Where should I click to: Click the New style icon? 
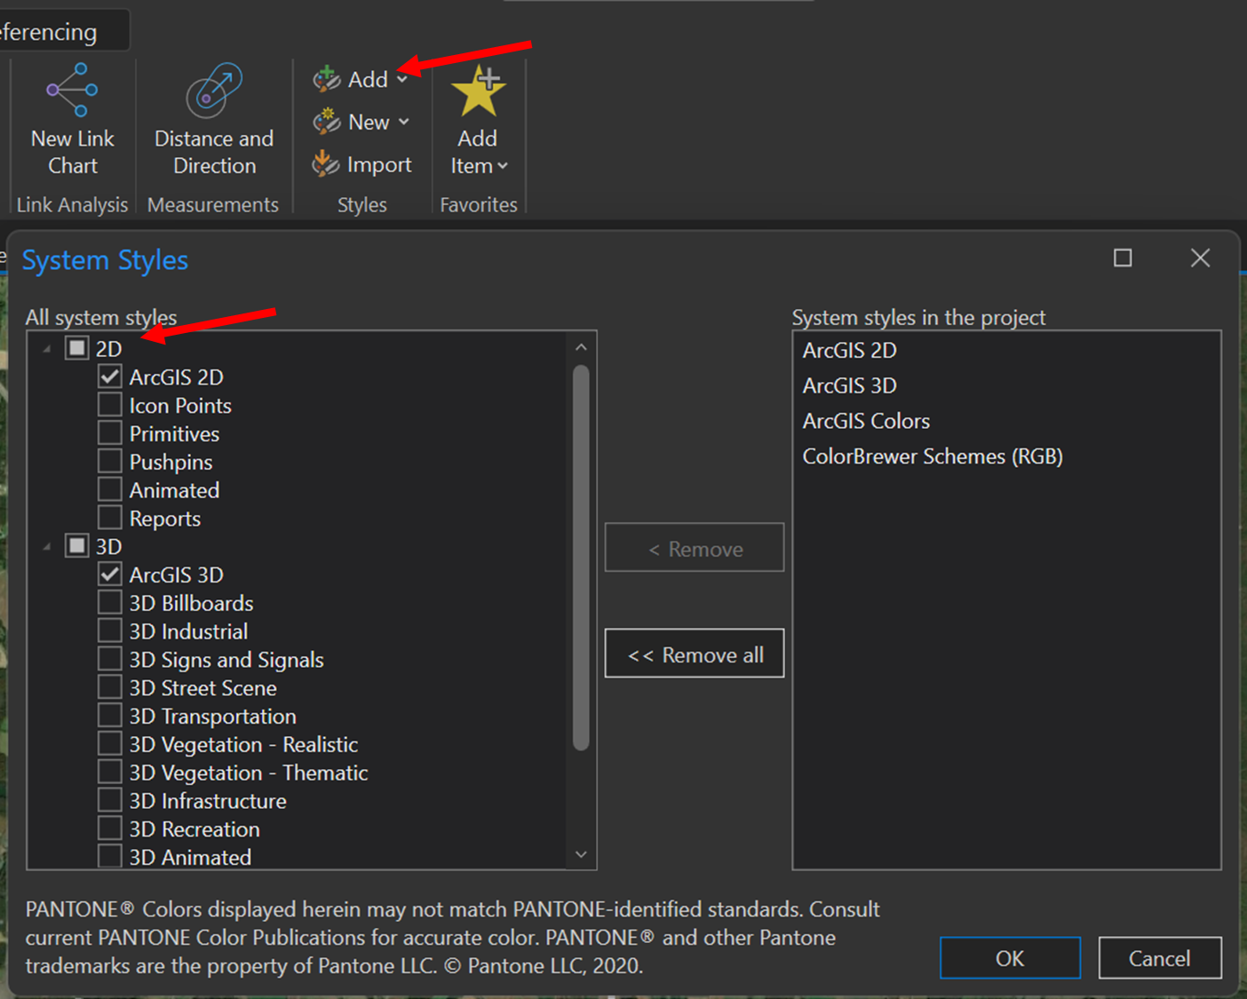point(325,122)
